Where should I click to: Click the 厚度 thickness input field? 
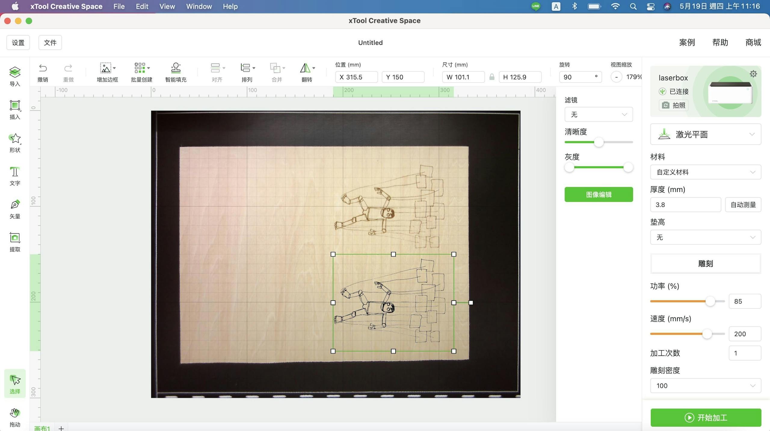point(685,205)
